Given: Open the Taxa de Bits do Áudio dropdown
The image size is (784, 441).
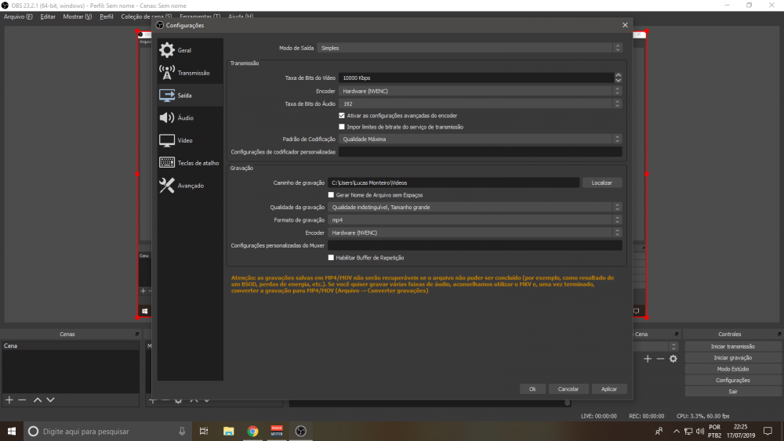Looking at the screenshot, I should (480, 104).
